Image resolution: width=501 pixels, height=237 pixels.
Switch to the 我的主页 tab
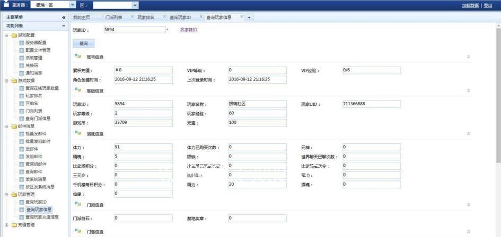click(x=82, y=17)
